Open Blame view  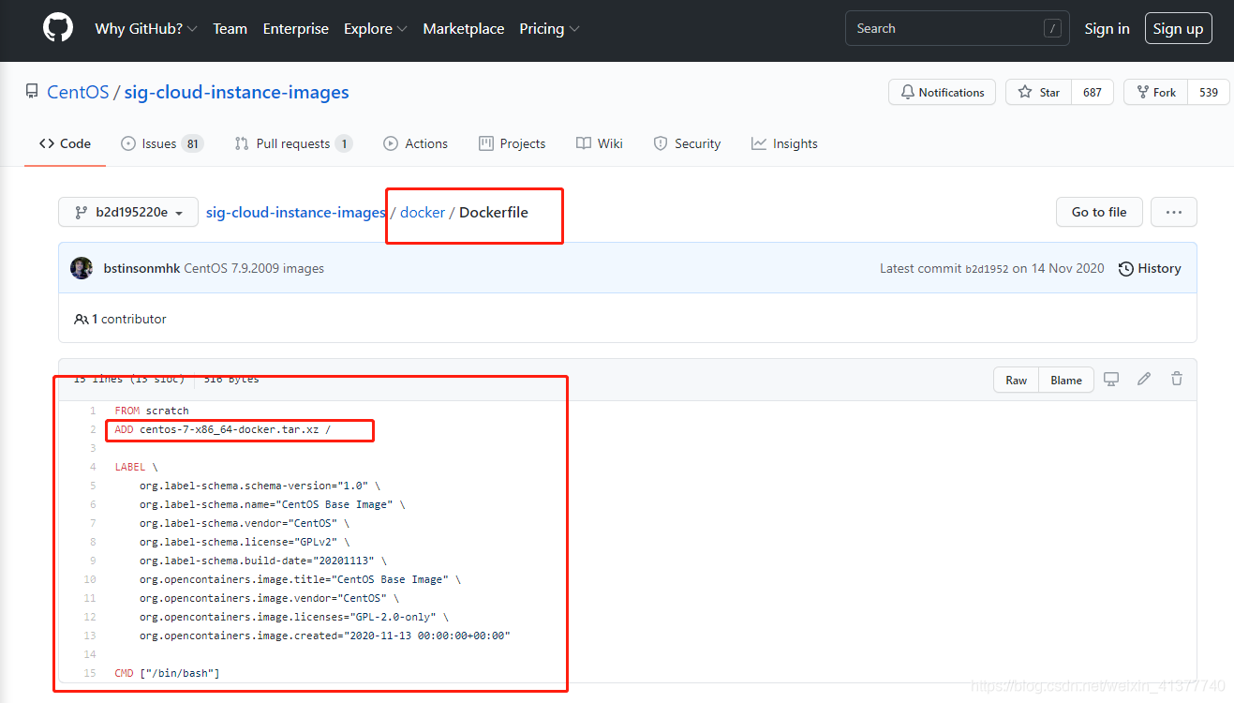click(x=1066, y=380)
